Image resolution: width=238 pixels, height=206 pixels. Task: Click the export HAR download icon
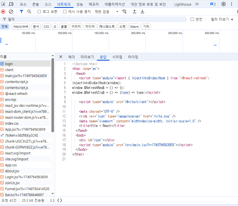click(x=142, y=12)
